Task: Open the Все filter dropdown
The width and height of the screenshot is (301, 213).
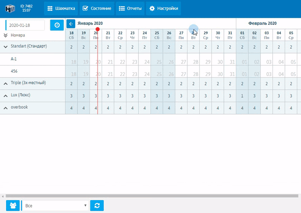Action: tap(55, 205)
